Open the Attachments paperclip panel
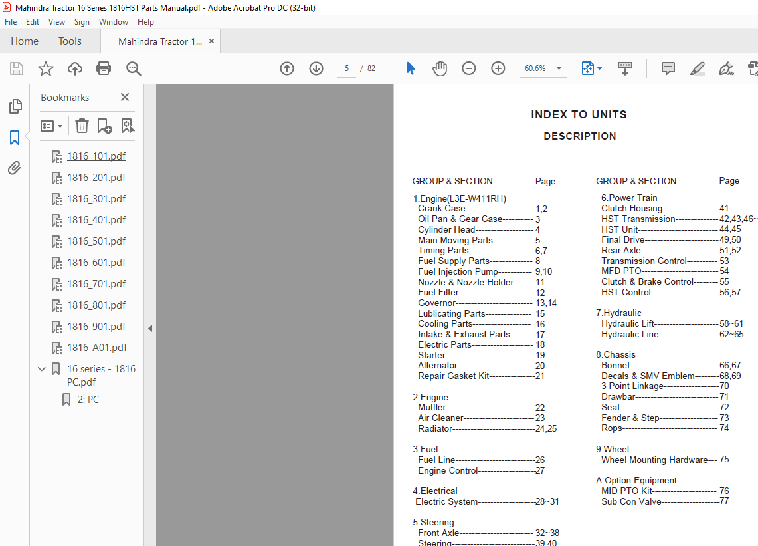This screenshot has height=546, width=758. click(x=15, y=168)
